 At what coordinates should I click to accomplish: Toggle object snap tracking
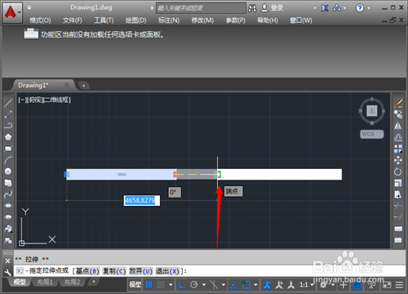tap(233, 285)
